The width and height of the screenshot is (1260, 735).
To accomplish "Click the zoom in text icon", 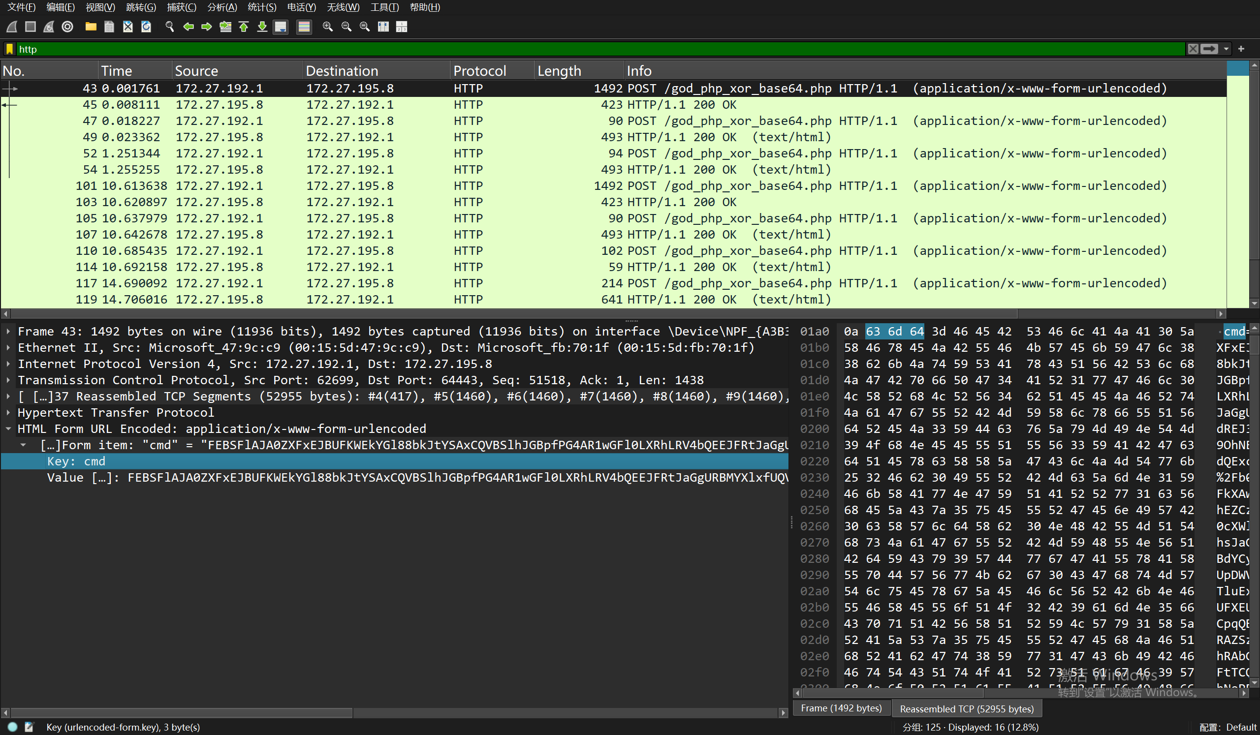I will pyautogui.click(x=327, y=27).
